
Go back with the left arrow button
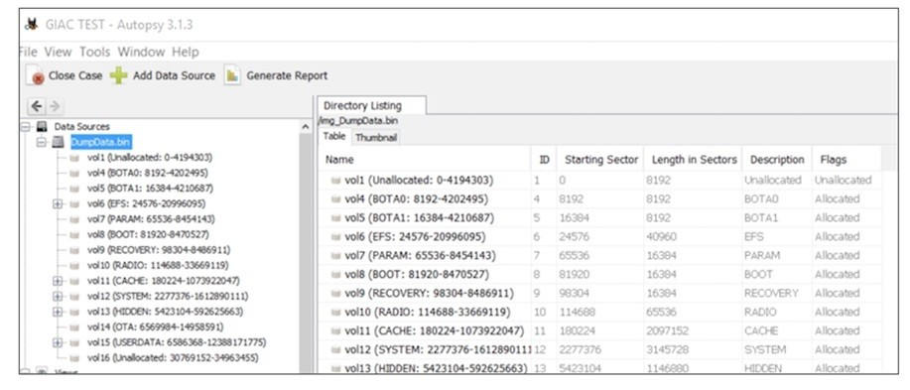coord(37,106)
